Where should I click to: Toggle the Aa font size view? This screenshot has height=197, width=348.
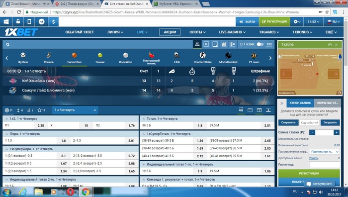click(x=241, y=110)
